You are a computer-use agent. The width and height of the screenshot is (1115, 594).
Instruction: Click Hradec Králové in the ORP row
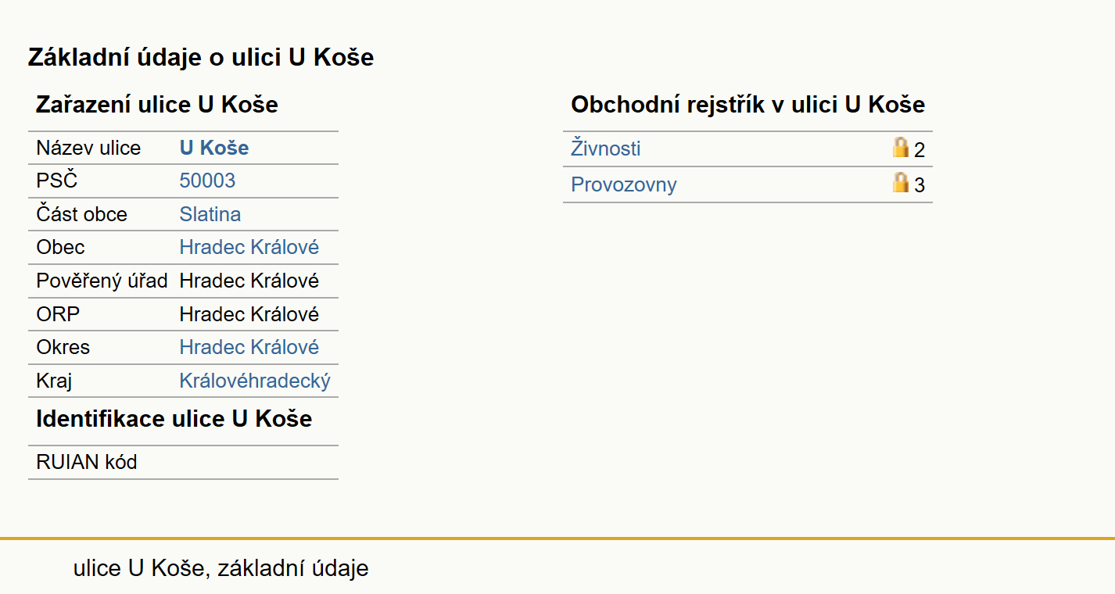point(249,314)
